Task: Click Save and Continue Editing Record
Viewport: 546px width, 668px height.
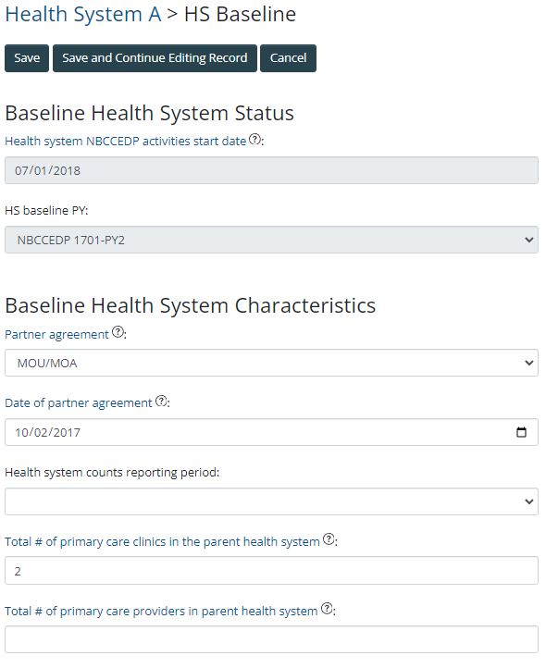Action: pos(155,58)
